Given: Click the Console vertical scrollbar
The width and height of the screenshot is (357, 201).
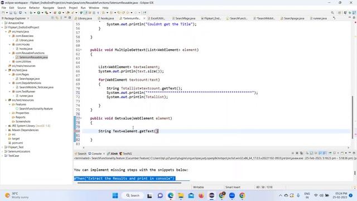Looking at the screenshot, I should pos(355,173).
